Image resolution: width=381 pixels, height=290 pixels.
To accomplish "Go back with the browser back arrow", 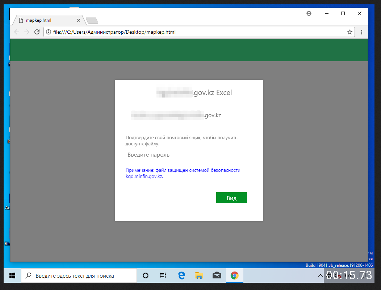I will tap(17, 32).
